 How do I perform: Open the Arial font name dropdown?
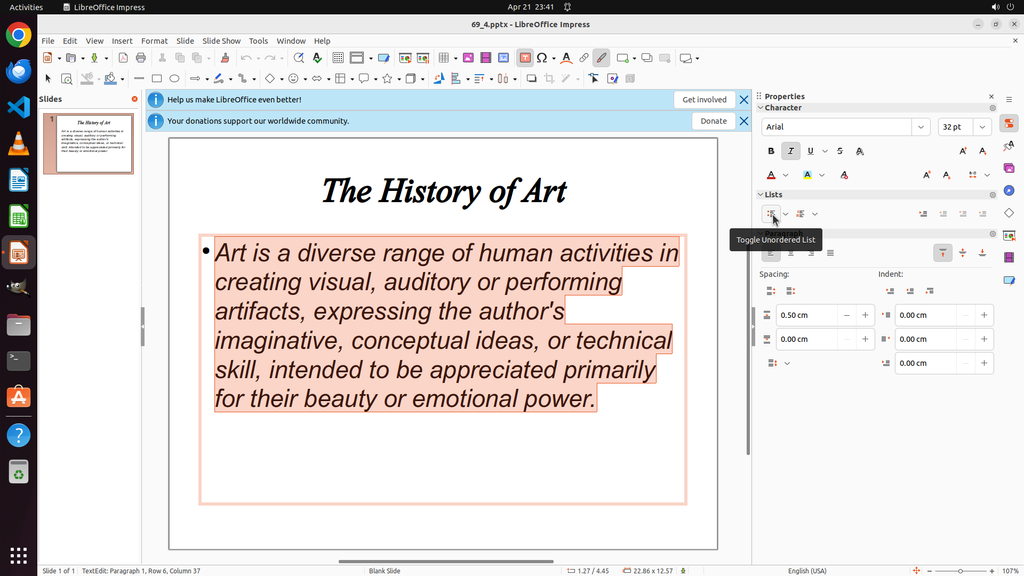(921, 127)
